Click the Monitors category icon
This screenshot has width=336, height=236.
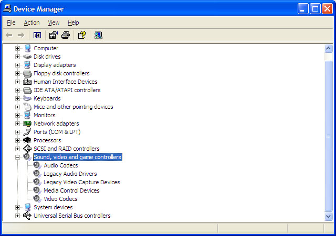click(27, 115)
